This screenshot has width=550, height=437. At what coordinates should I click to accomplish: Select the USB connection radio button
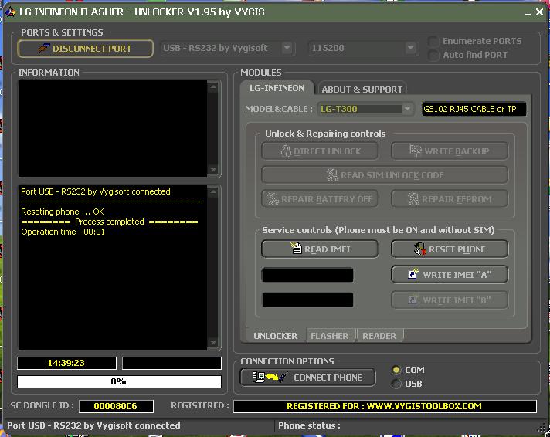point(396,384)
